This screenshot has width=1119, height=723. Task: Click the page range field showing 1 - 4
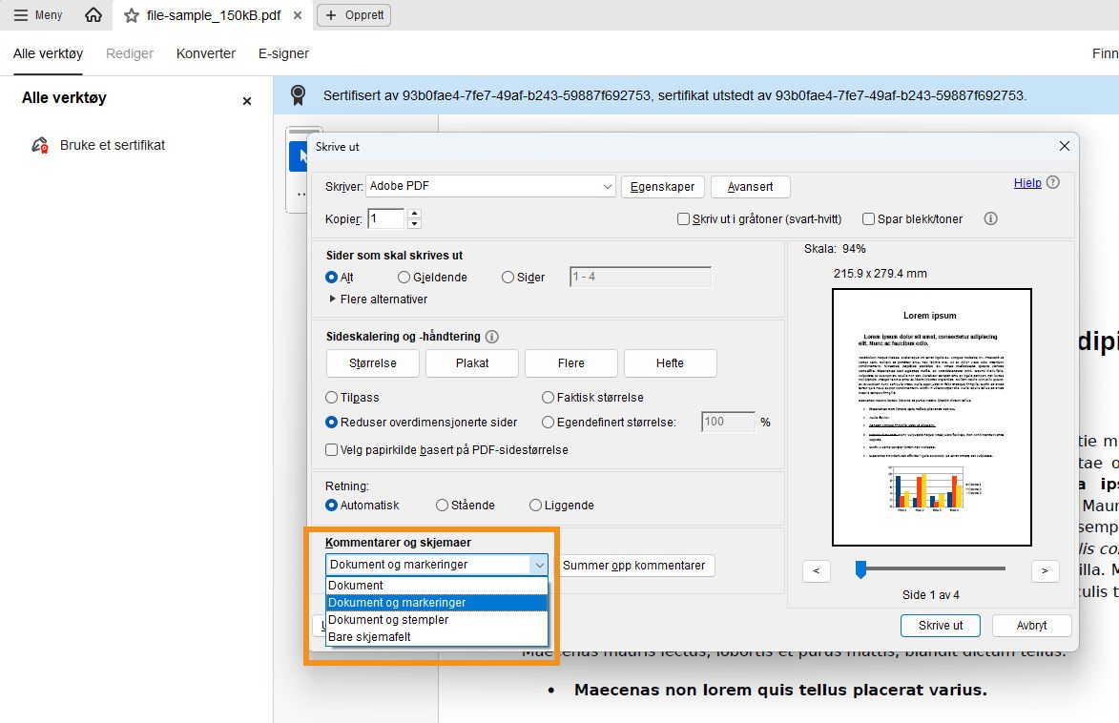pos(640,277)
